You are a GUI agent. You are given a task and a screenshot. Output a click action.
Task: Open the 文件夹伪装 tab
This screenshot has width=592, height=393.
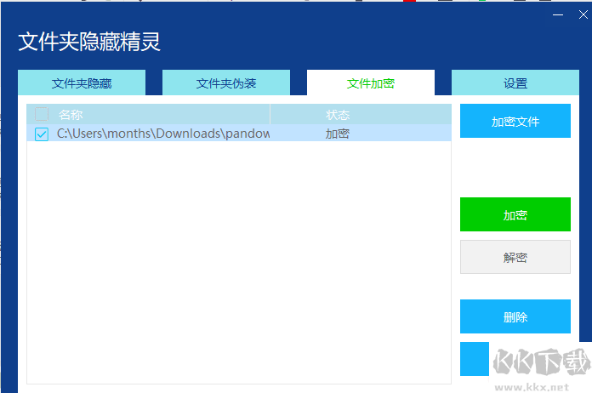[x=226, y=83]
